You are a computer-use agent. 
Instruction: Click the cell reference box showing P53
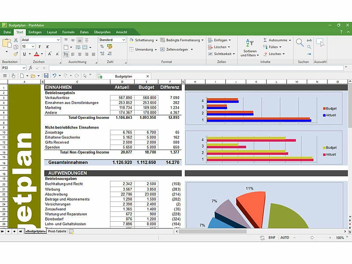pyautogui.click(x=12, y=68)
